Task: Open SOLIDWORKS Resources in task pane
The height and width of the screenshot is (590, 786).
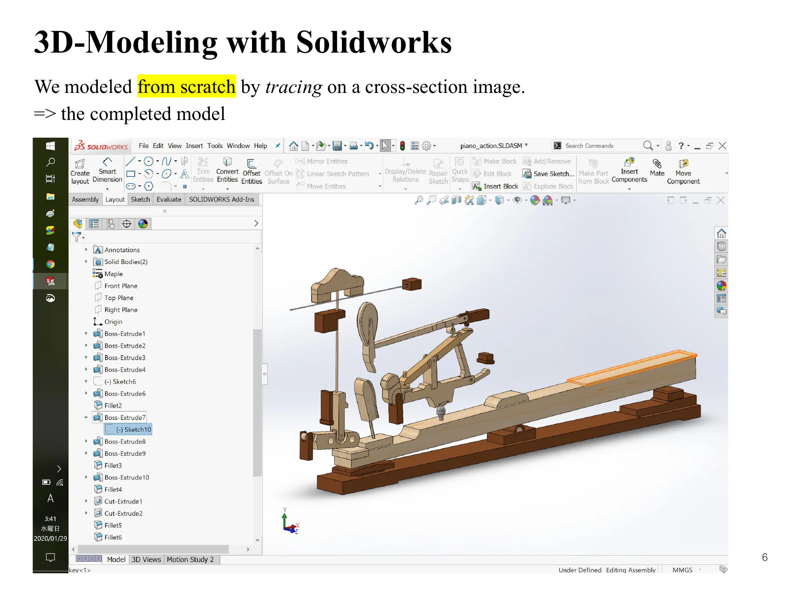Action: coord(721,233)
